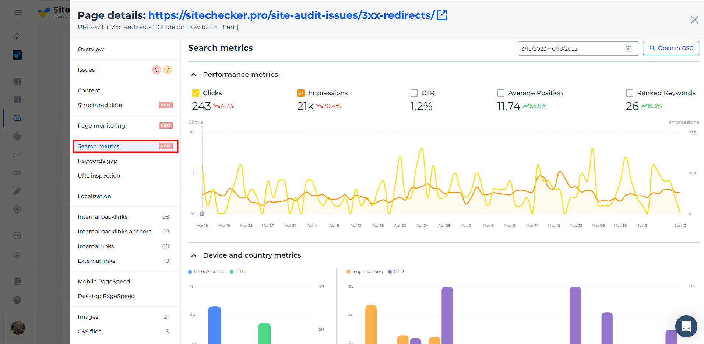Select the first table grid icon in sidebar

click(17, 81)
